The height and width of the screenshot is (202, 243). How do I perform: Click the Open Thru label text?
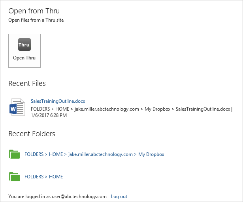[24, 58]
